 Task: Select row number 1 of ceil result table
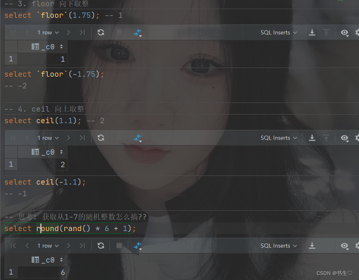click(11, 164)
